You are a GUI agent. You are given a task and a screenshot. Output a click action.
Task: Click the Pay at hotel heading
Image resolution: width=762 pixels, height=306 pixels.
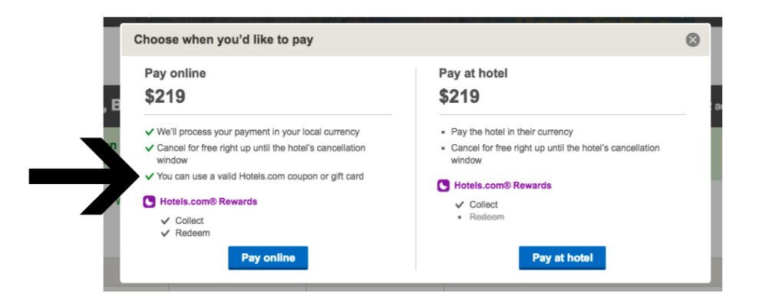pyautogui.click(x=473, y=74)
